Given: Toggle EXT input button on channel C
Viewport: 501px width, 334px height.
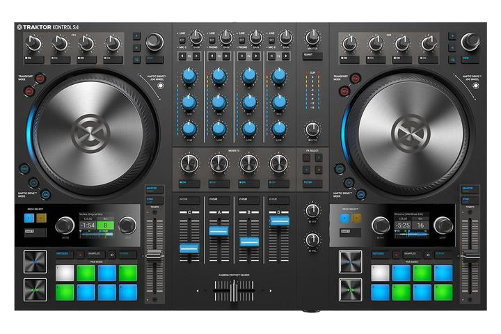Looking at the screenshot, I should (182, 40).
